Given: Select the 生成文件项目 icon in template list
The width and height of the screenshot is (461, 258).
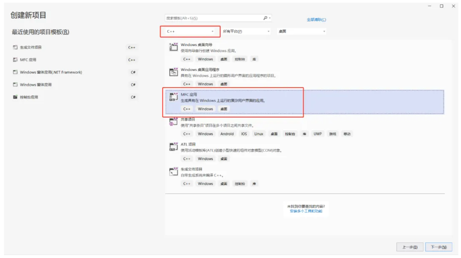Looking at the screenshot, I should tap(173, 171).
